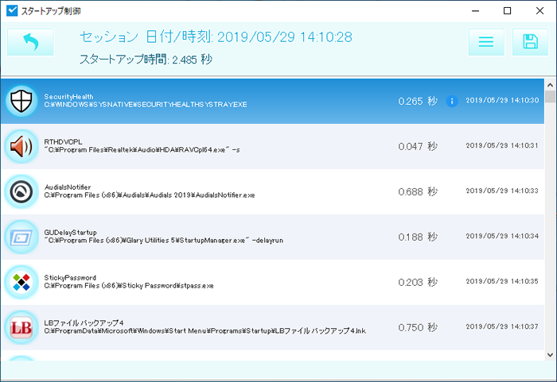Image resolution: width=557 pixels, height=382 pixels.
Task: Click timestamp 2019/05/29 14:10:30
Action: [x=502, y=100]
